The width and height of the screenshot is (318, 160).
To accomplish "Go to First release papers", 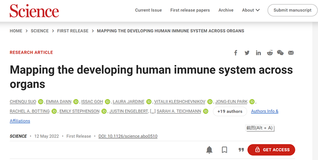I will pyautogui.click(x=190, y=10).
